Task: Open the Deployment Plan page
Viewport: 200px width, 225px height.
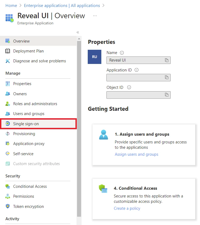Action: tap(38, 51)
